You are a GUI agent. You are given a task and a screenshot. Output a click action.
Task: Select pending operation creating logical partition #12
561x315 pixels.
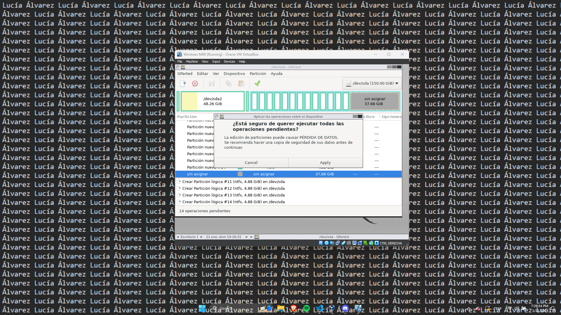coord(233,189)
